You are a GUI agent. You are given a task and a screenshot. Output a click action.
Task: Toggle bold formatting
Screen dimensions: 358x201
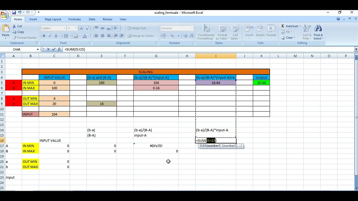[x=44, y=36]
